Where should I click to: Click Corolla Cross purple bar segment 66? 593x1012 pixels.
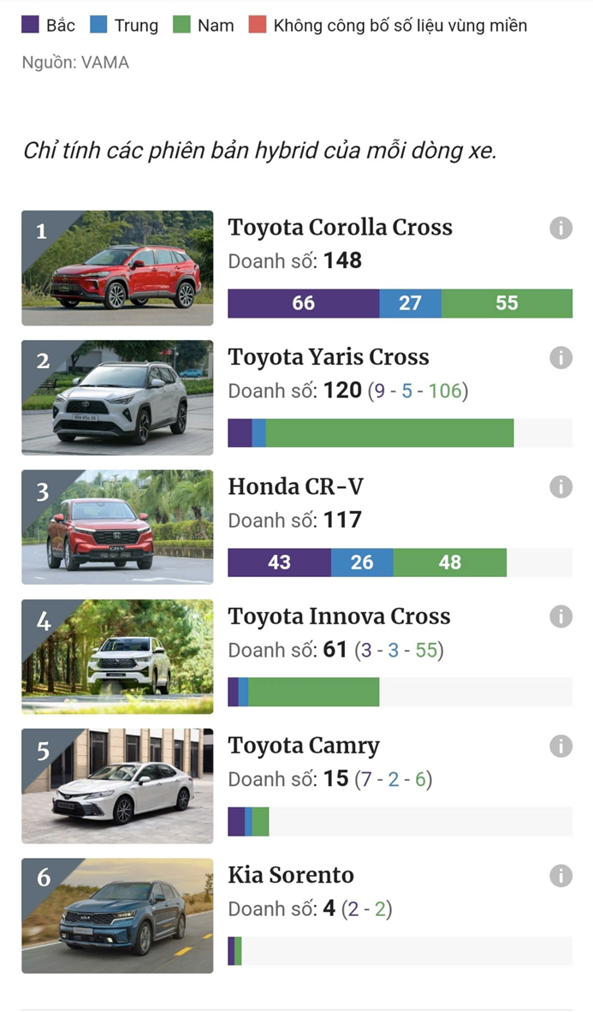tap(303, 303)
